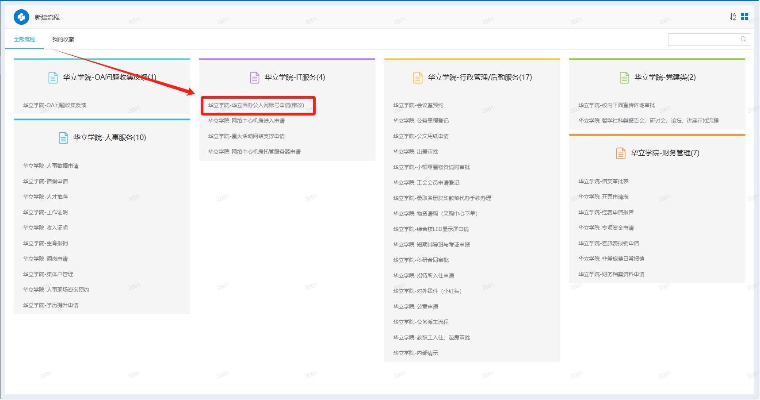
Task: Switch to blue grid view icon
Action: pos(745,16)
